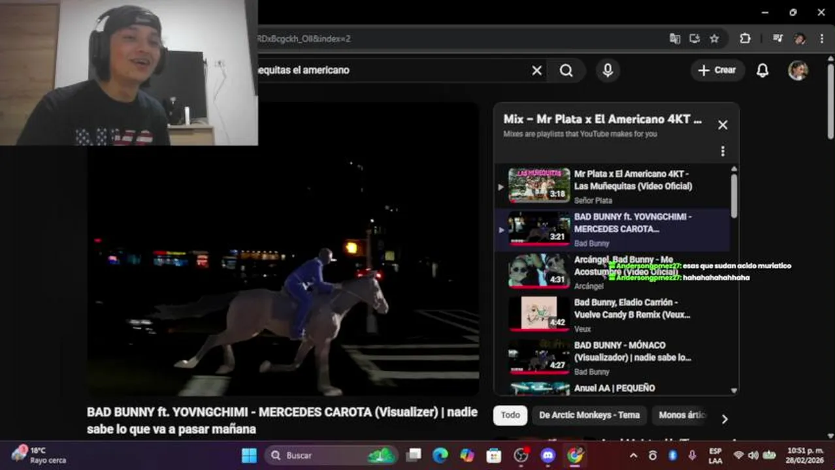Viewport: 835px width, 470px height.
Task: Select the 'De Arctic Monkeys - Tema' chip
Action: (589, 415)
